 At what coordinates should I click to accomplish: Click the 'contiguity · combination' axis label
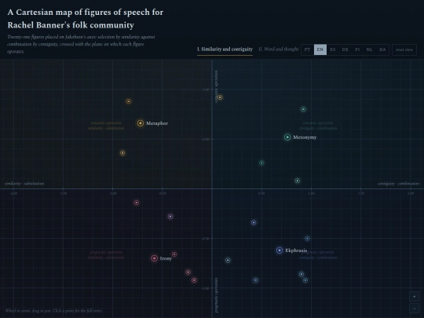pos(398,184)
